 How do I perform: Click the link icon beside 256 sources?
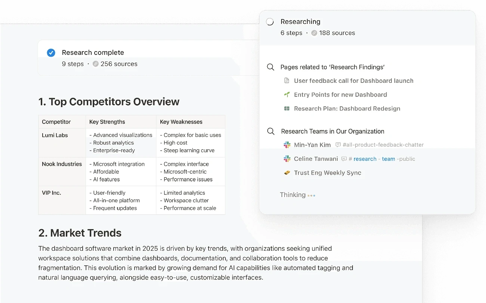[x=95, y=64]
